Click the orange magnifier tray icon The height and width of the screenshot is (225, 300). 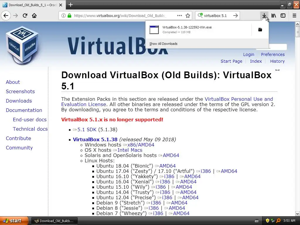[x=278, y=221]
